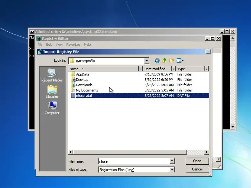Click the cmd window scroll up arrow
This screenshot has width=251, height=188.
[232, 38]
